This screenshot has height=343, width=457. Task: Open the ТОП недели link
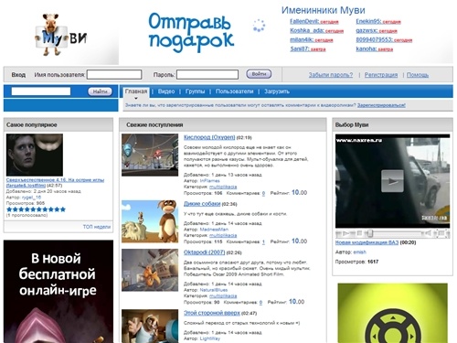97,227
